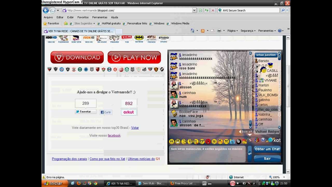Click the red PLAY NOW button
Viewport: 332px width, 187px height.
click(134, 57)
